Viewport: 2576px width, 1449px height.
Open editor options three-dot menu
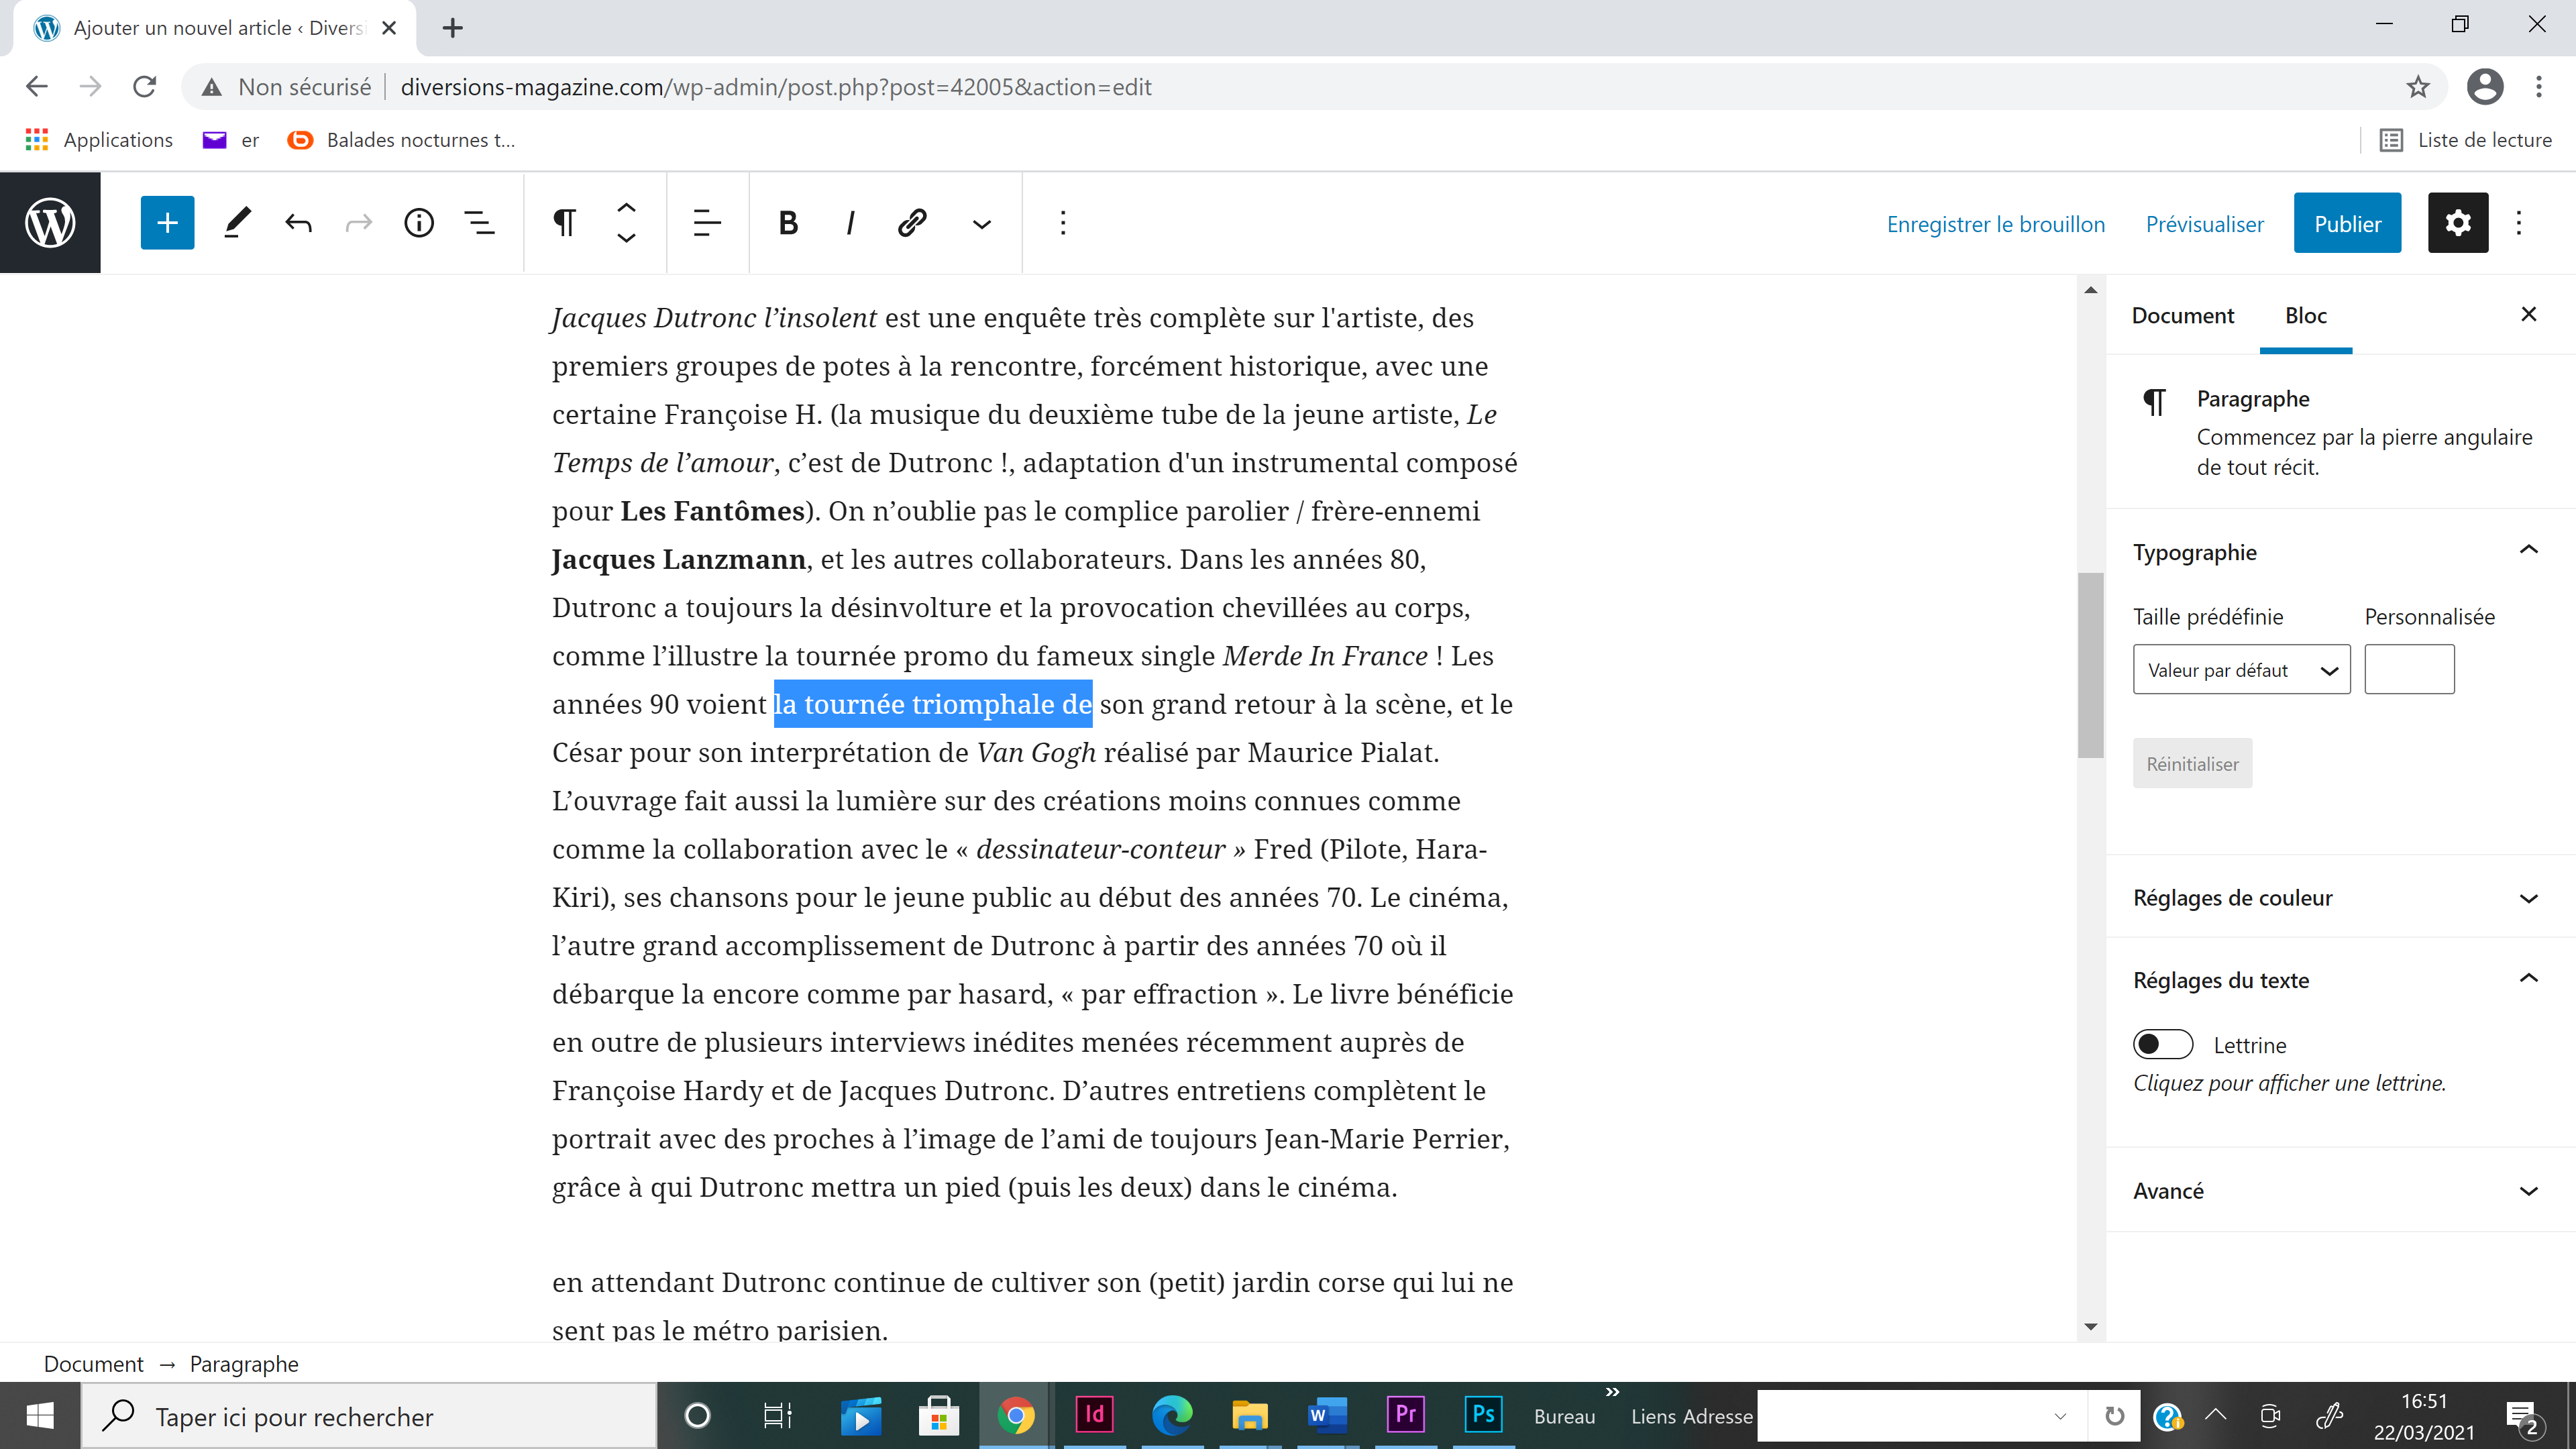(x=2519, y=223)
